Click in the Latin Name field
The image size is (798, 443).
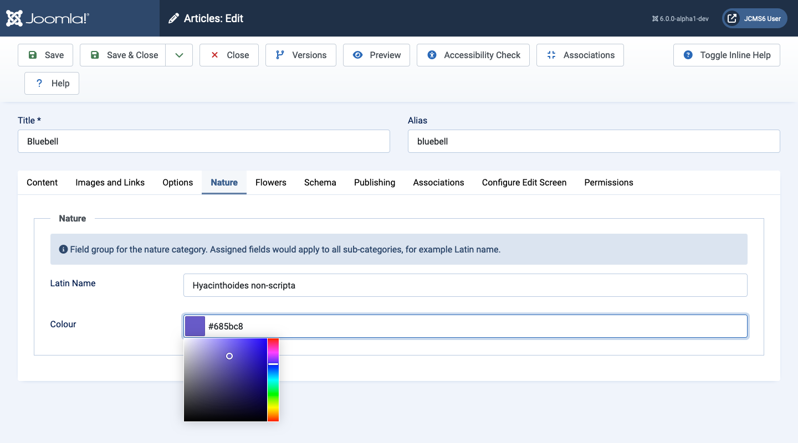[465, 285]
